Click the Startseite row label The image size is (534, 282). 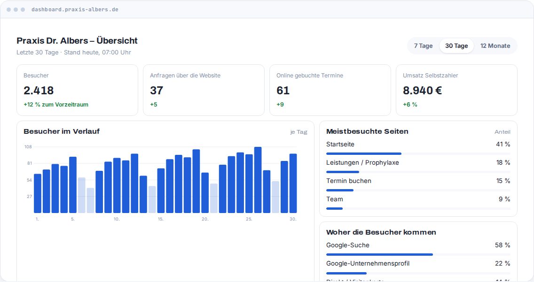click(340, 144)
